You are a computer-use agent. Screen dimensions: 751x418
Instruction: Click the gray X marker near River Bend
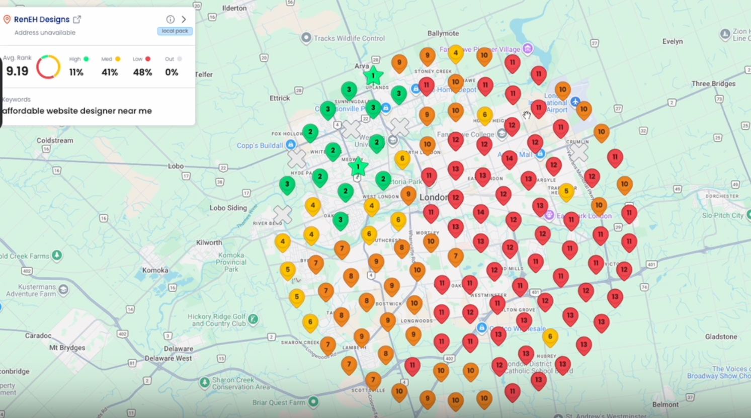pyautogui.click(x=282, y=214)
